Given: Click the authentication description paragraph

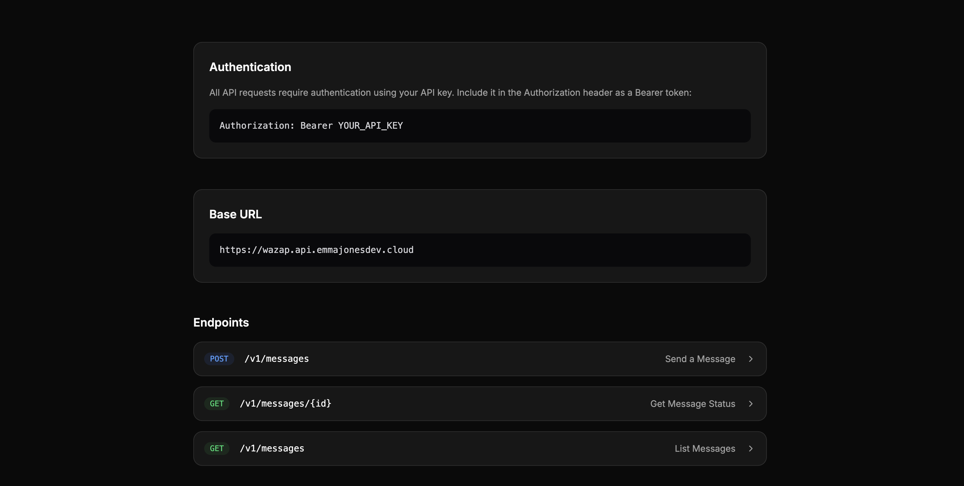Looking at the screenshot, I should [450, 93].
